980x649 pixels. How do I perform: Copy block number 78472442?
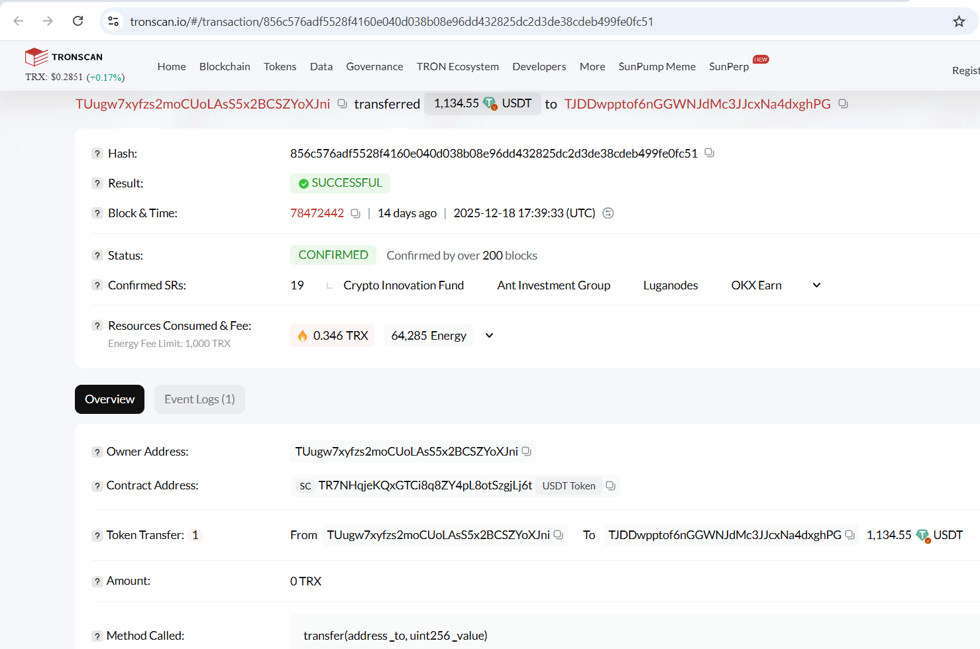(x=355, y=213)
